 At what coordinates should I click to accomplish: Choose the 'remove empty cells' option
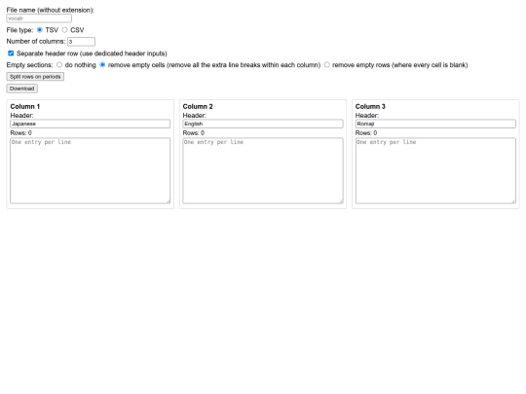coord(102,64)
